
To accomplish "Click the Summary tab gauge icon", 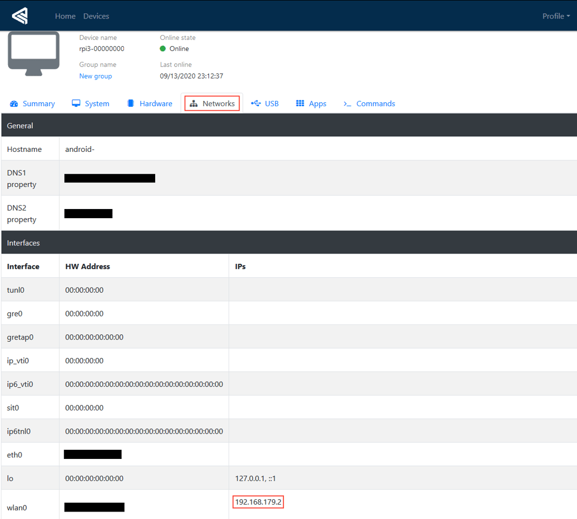I will pos(14,103).
